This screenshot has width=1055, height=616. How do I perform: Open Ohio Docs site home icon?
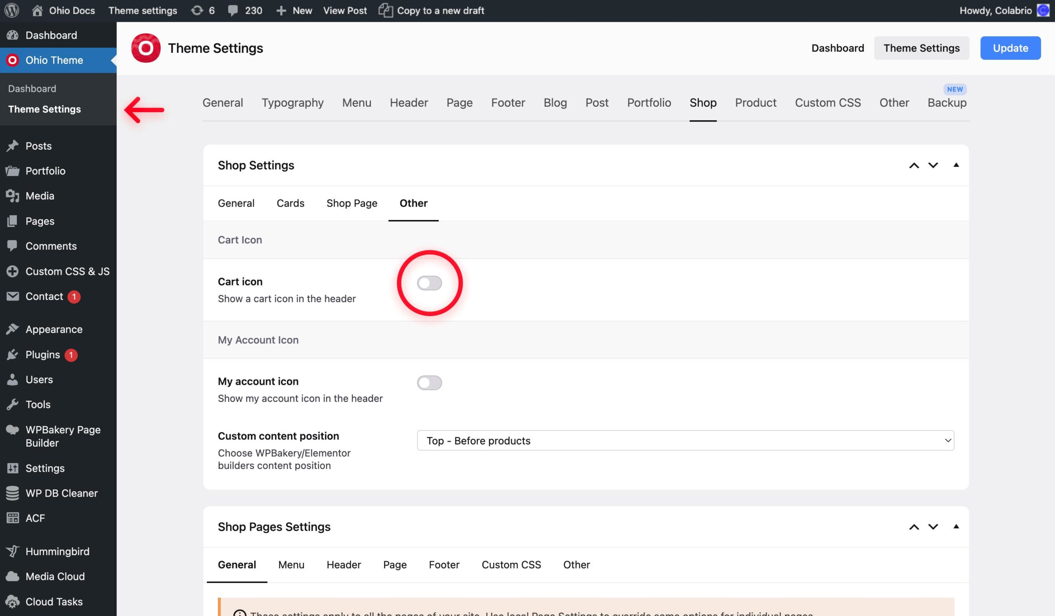(37, 10)
